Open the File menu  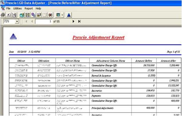click(8, 8)
